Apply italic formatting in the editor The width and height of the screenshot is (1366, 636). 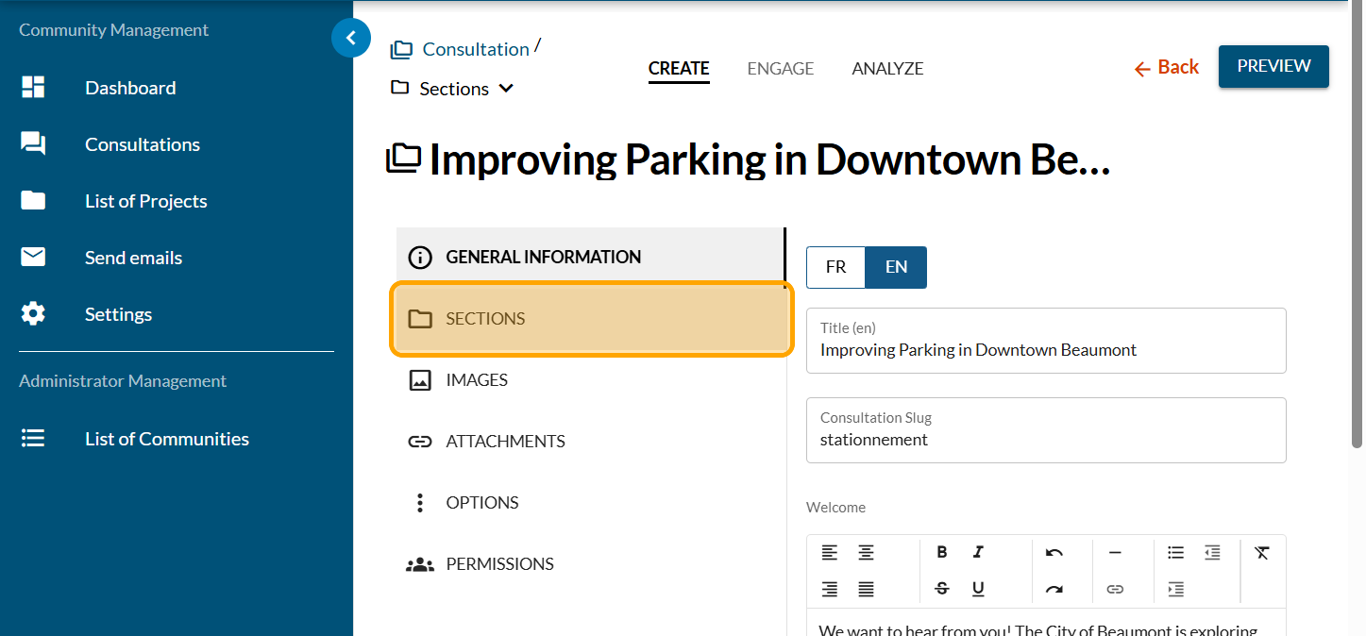click(x=978, y=553)
